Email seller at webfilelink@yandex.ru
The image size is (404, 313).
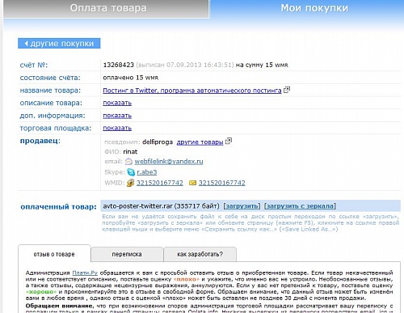169,162
